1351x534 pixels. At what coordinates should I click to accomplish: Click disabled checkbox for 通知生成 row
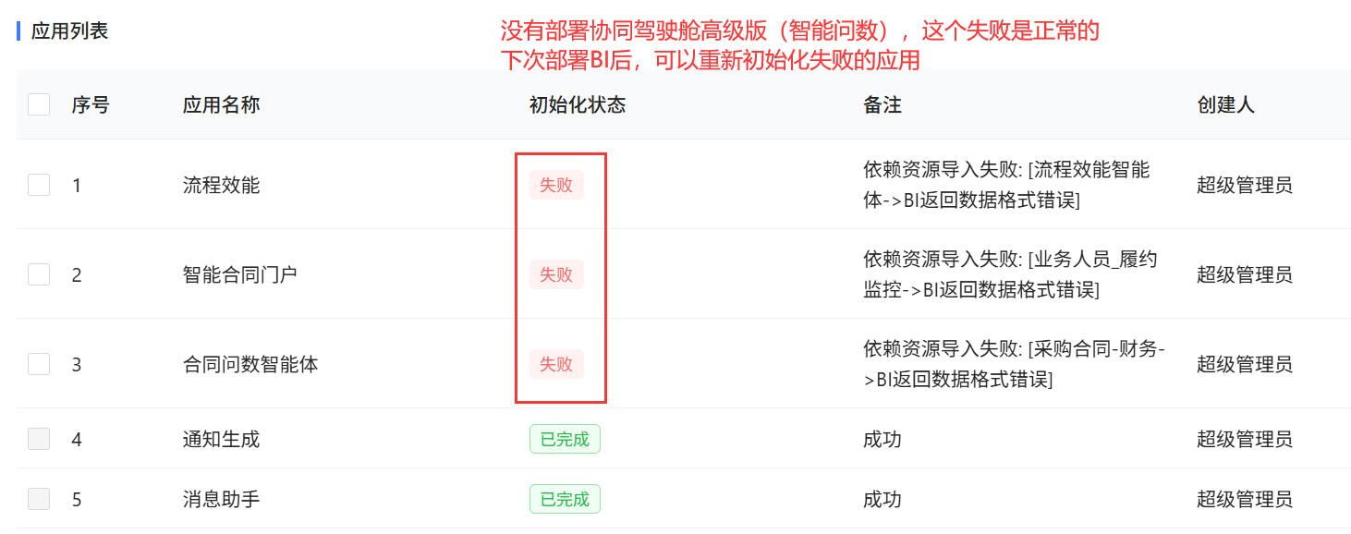39,439
